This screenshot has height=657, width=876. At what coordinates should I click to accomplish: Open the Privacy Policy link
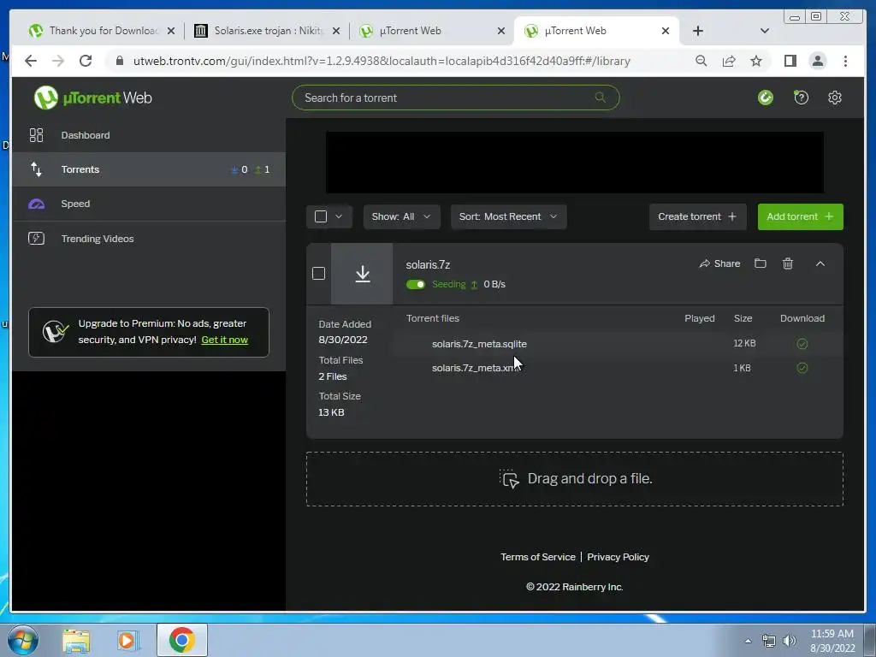[x=618, y=557]
